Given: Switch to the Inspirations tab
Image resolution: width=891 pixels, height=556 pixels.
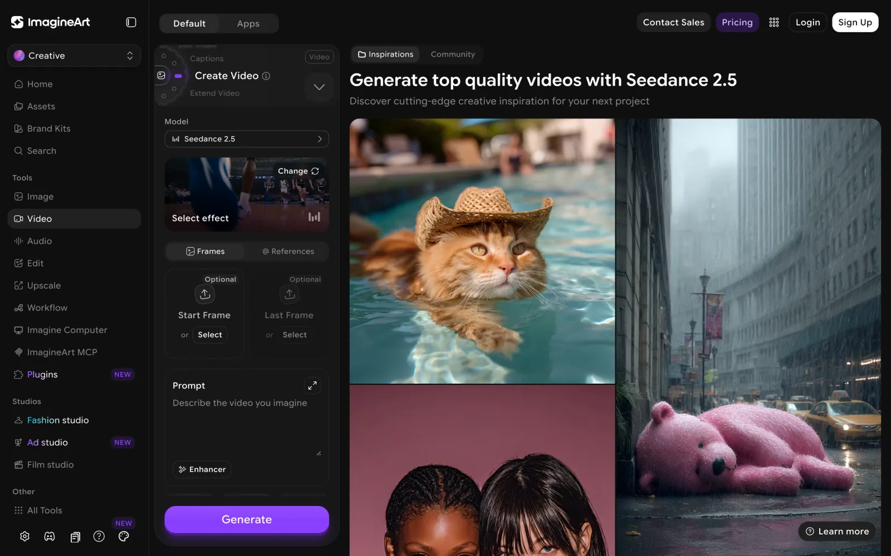Looking at the screenshot, I should pyautogui.click(x=386, y=54).
